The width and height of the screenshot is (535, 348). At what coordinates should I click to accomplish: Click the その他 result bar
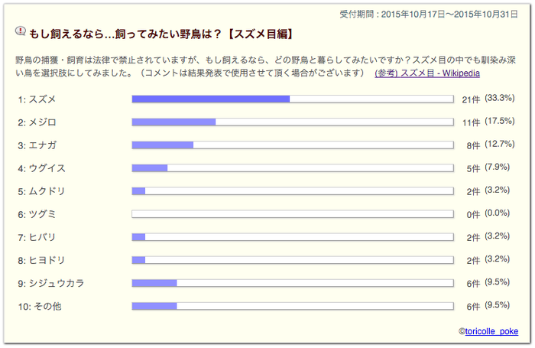pos(293,306)
